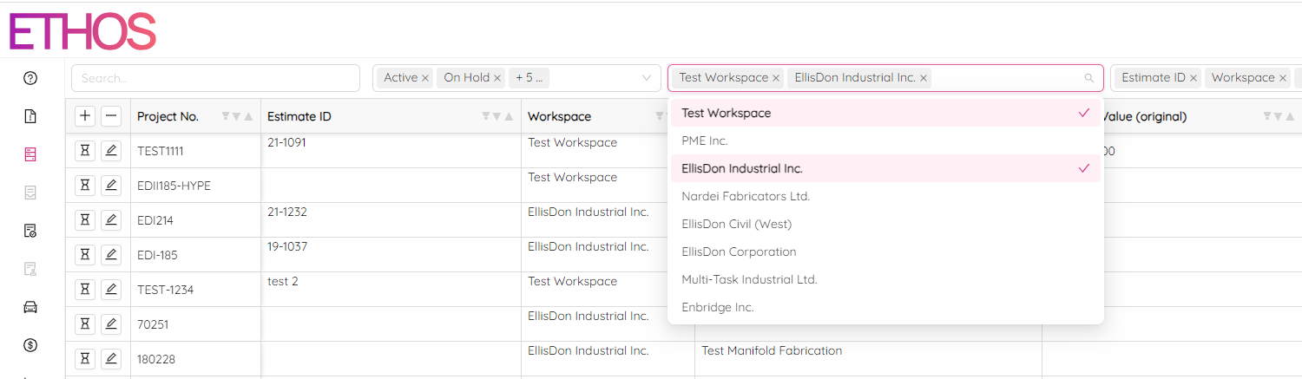
Task: Deselect EllisDon Industrial Inc. option in dropdown list
Action: coord(885,168)
